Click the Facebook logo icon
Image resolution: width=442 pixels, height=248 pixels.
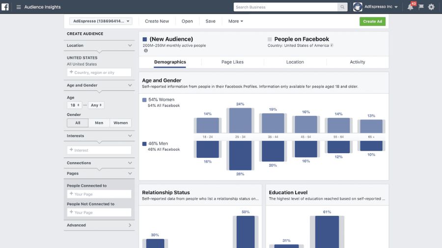click(5, 7)
